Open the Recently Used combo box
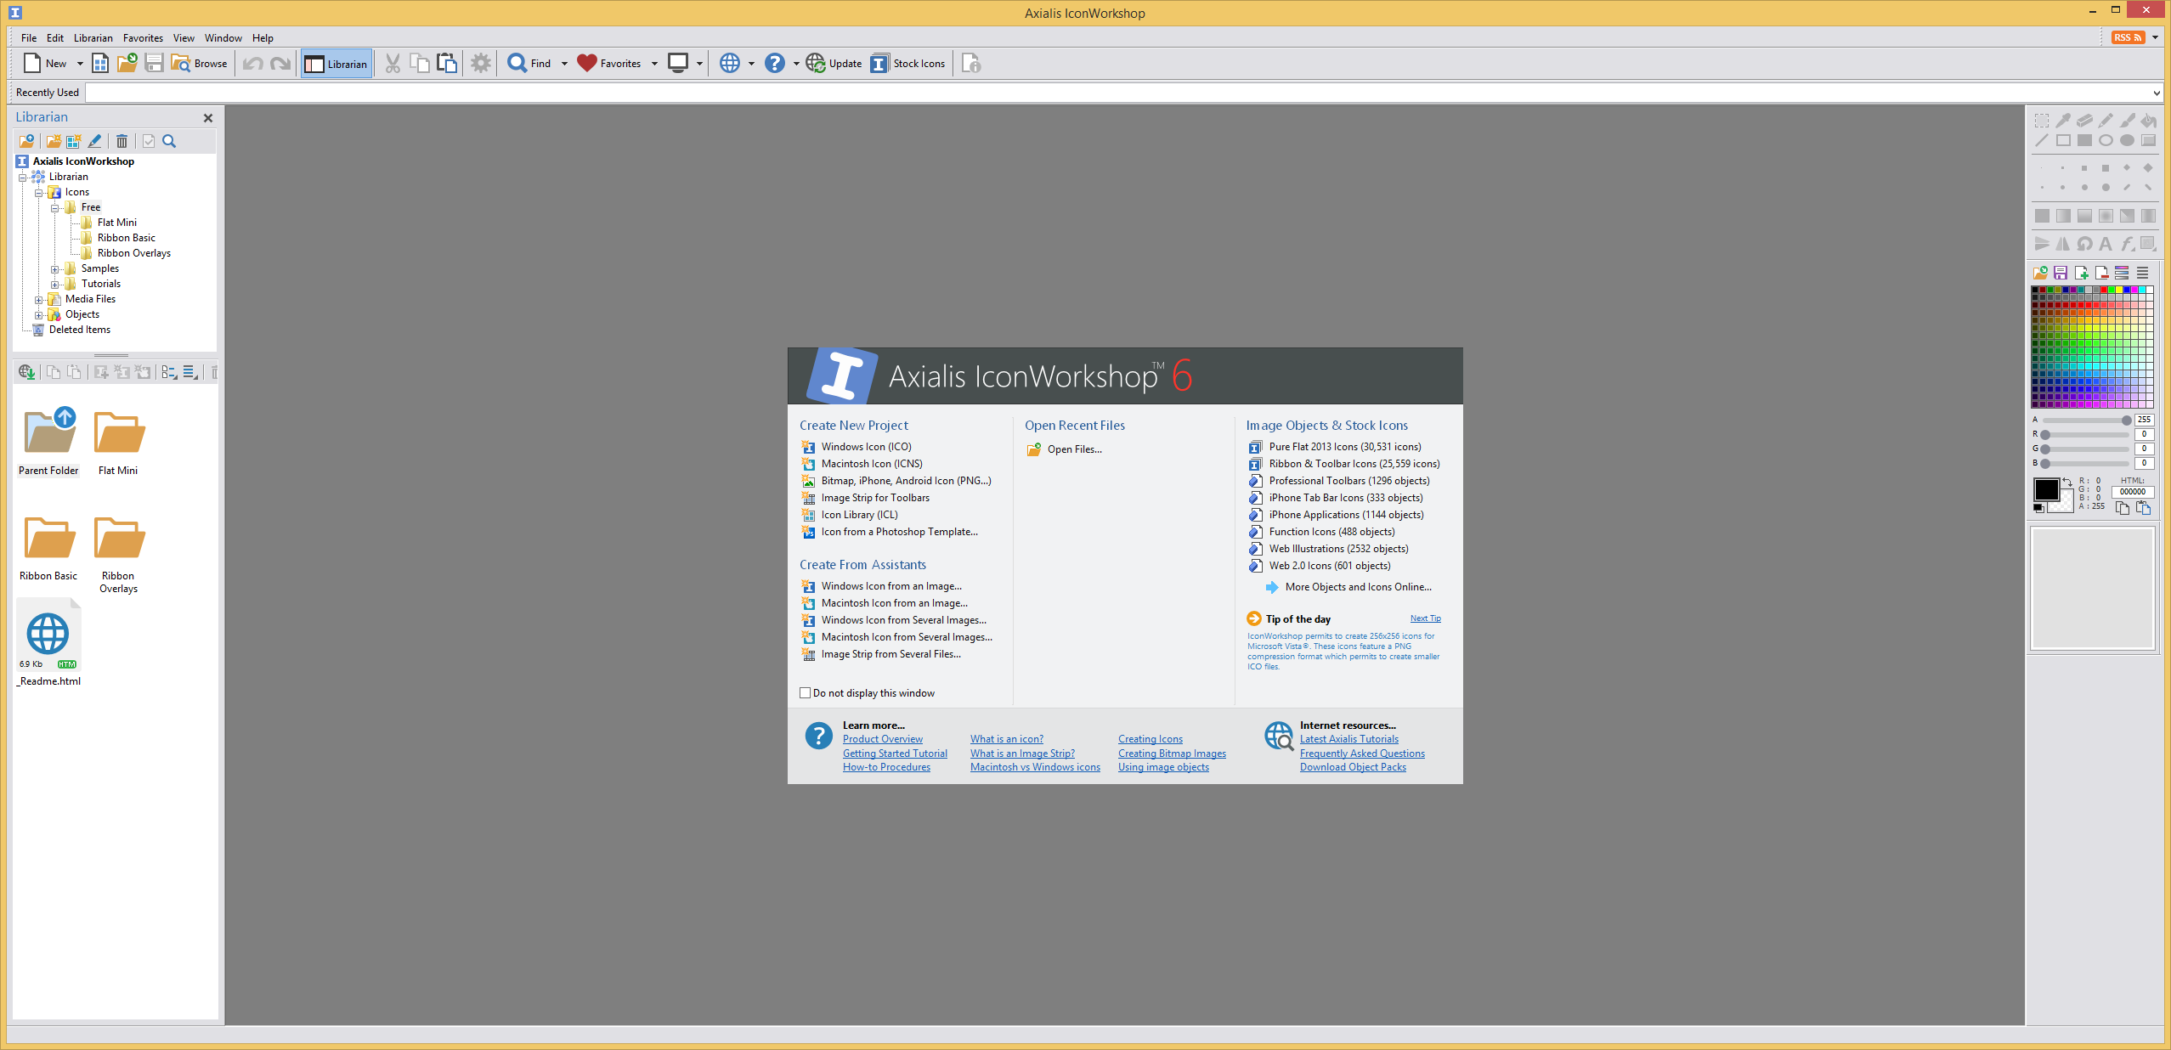Viewport: 2171px width, 1050px height. pos(1123,93)
